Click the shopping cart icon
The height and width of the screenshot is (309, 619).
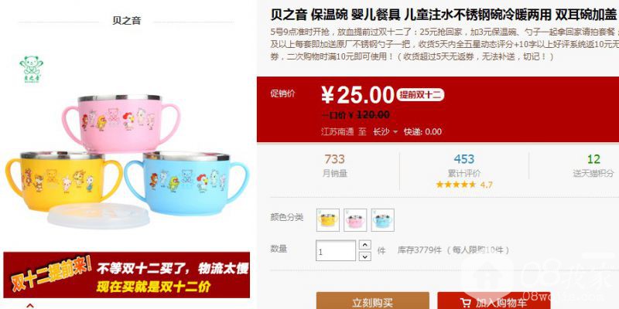(466, 303)
